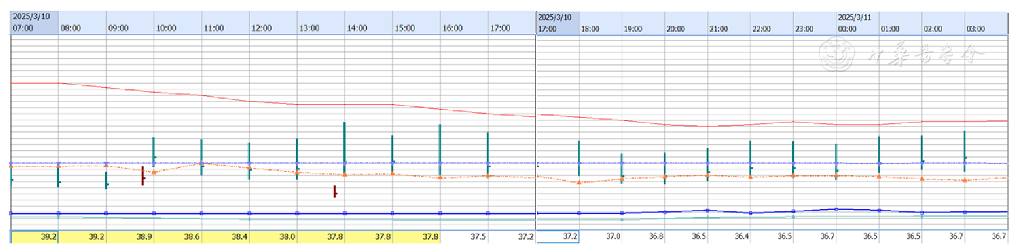Click the tallest teal bar at 14:00
The width and height of the screenshot is (1018, 251).
point(344,146)
